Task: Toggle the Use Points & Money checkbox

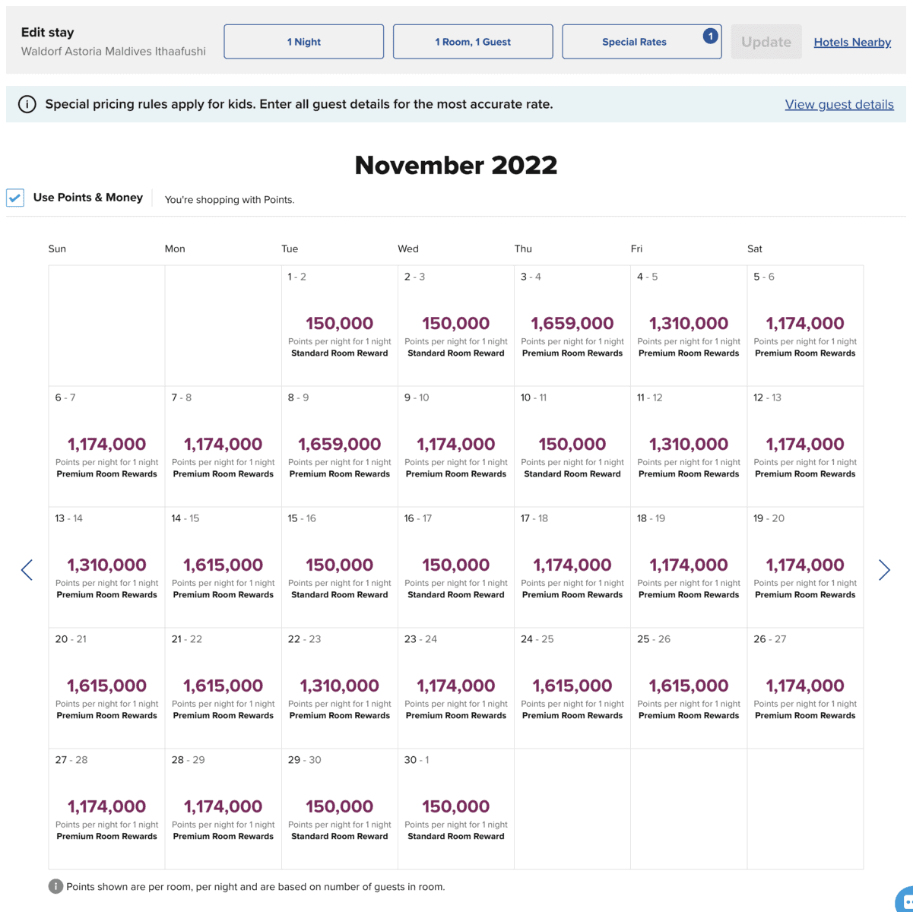Action: click(x=15, y=198)
